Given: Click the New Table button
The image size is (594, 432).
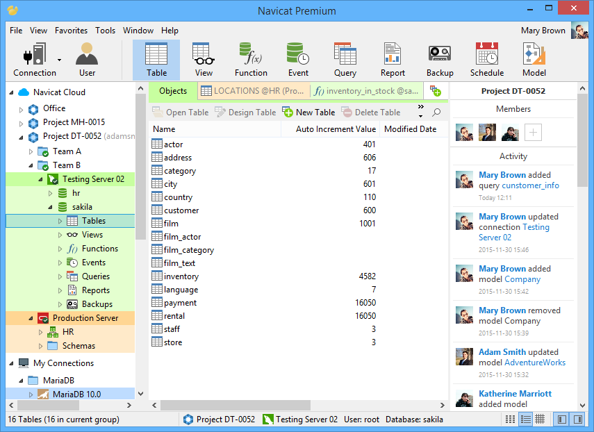Looking at the screenshot, I should [308, 112].
